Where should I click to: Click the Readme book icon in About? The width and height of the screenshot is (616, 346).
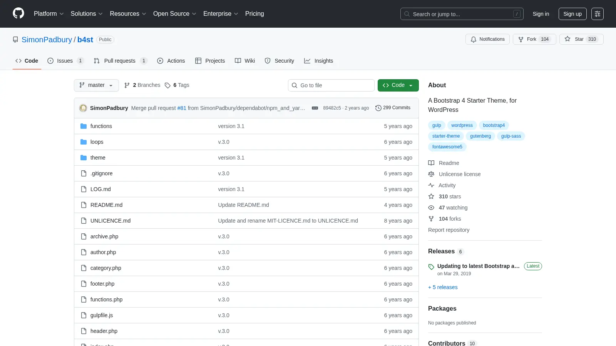click(431, 163)
